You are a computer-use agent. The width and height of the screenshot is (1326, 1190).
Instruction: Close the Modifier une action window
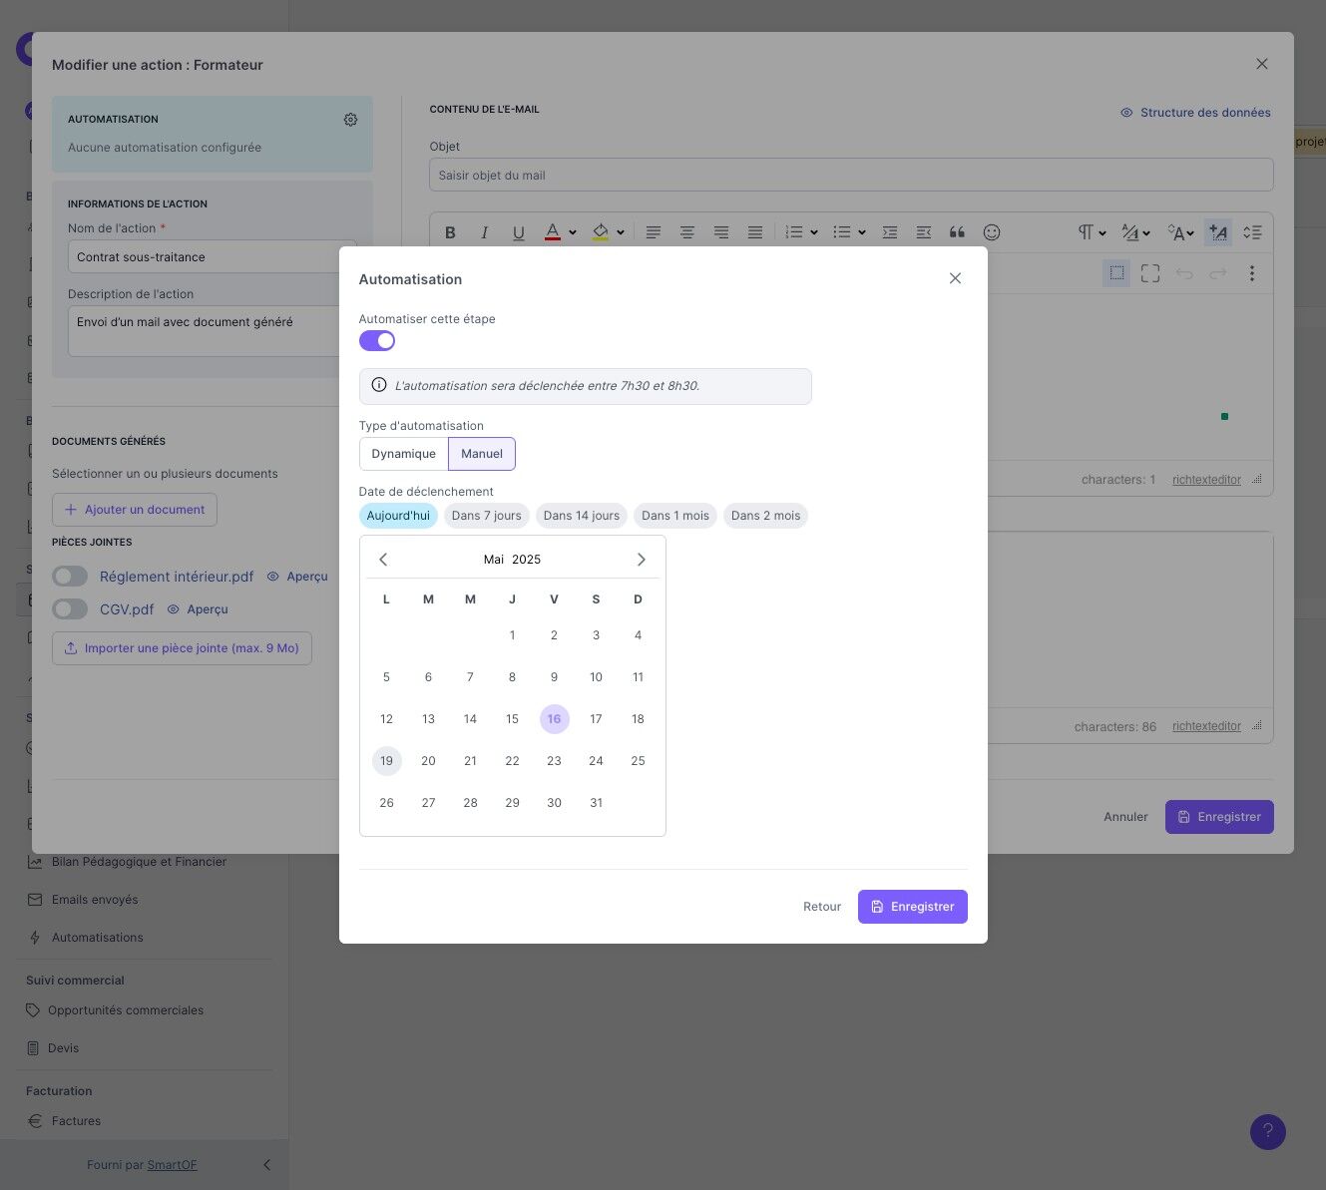1262,64
